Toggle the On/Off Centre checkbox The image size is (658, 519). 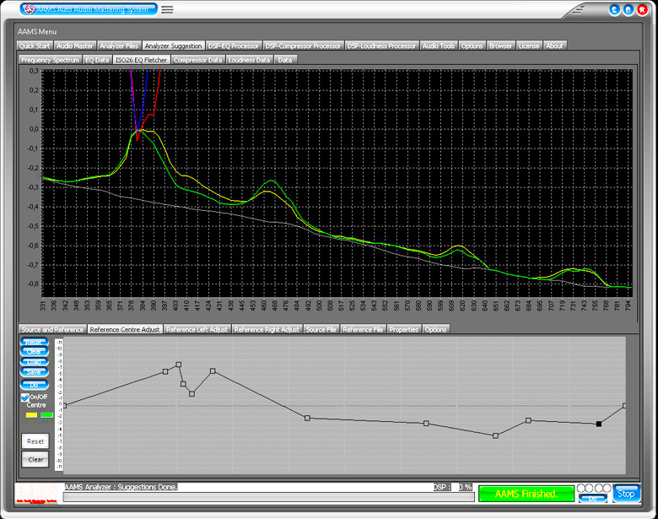25,397
